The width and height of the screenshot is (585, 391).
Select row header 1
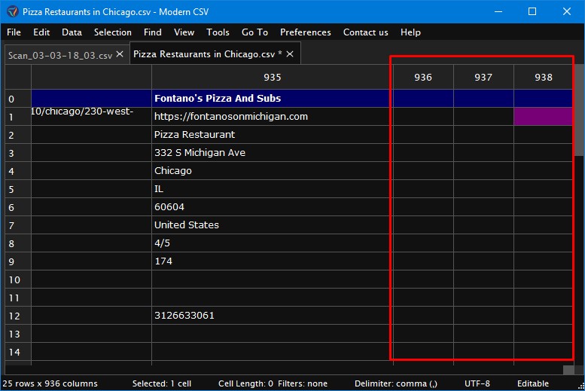coord(18,117)
